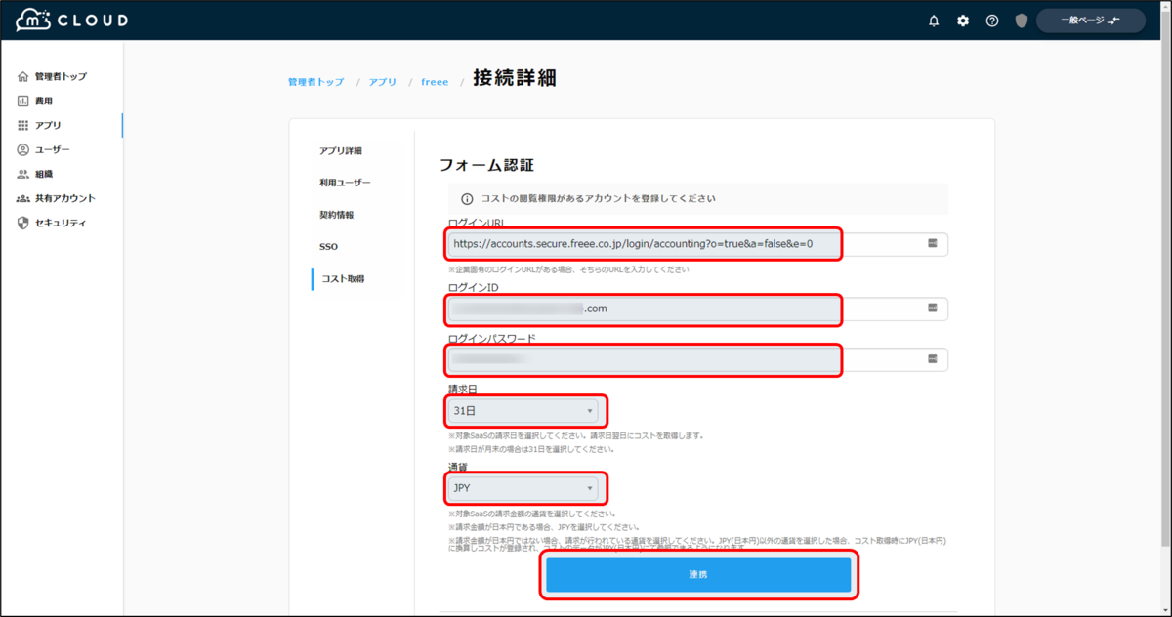Click the アプリ breadcrumb link
The width and height of the screenshot is (1172, 617).
(x=383, y=82)
